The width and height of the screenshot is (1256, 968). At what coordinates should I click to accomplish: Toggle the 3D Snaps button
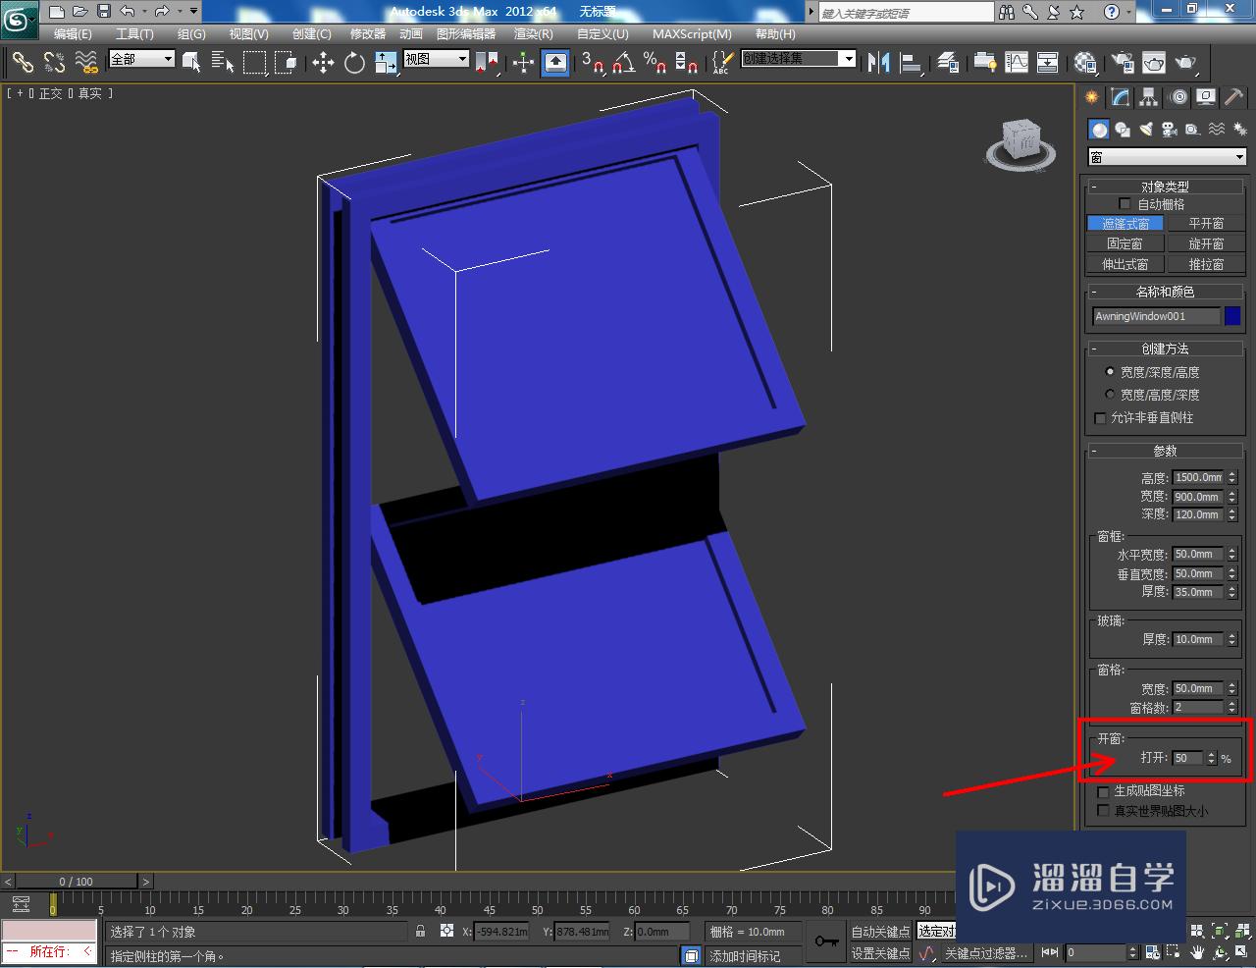click(x=592, y=63)
